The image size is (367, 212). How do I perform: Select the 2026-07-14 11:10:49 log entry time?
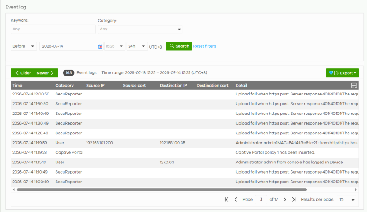click(30, 172)
